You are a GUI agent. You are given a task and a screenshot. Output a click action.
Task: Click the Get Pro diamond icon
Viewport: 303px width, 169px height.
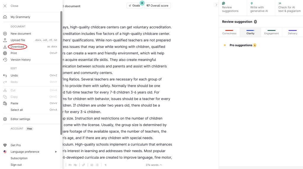5,145
